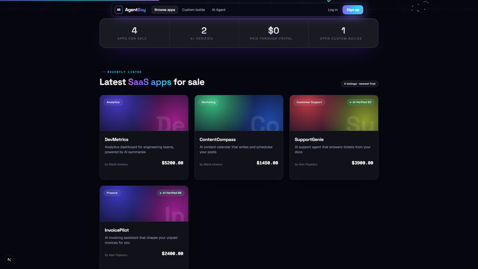Click the SupportGenie description text
478x269 pixels.
click(x=332, y=150)
